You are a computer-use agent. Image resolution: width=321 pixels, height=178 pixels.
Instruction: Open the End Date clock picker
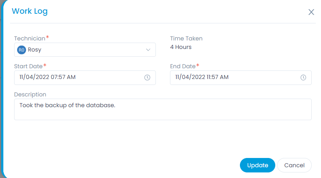[303, 78]
